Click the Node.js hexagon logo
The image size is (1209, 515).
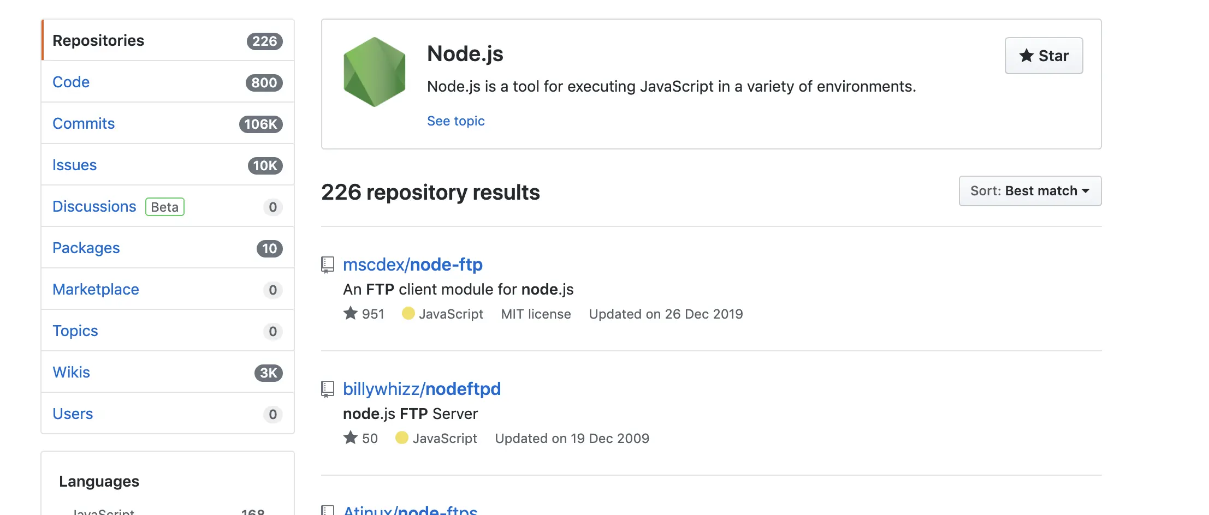pyautogui.click(x=374, y=72)
